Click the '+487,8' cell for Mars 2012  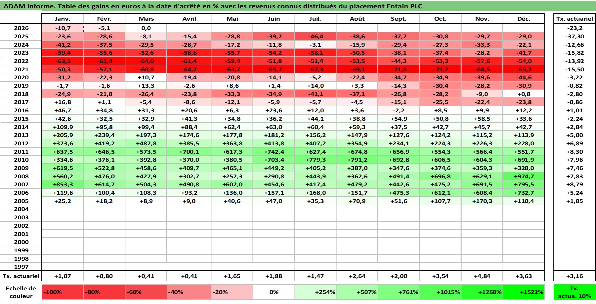146,143
